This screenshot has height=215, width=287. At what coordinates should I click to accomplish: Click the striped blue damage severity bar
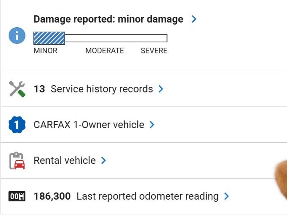click(49, 38)
